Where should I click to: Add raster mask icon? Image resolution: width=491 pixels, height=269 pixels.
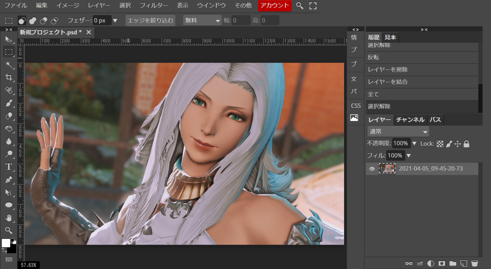pyautogui.click(x=441, y=263)
